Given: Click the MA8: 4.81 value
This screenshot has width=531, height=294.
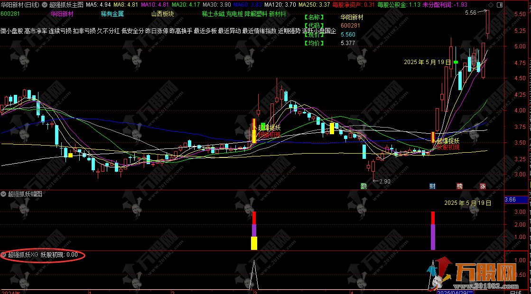Looking at the screenshot, I should (126, 5).
